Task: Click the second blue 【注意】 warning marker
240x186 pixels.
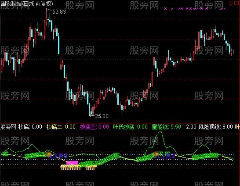Action: [x=167, y=156]
